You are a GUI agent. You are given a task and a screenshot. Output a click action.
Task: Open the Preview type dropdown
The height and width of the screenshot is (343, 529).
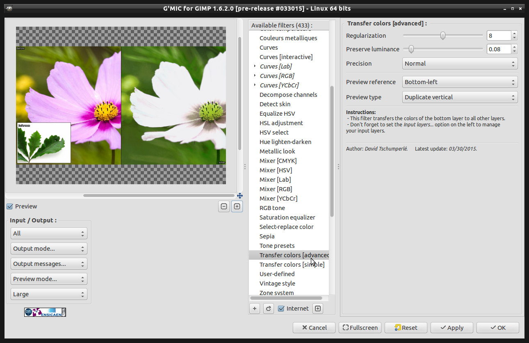point(460,97)
